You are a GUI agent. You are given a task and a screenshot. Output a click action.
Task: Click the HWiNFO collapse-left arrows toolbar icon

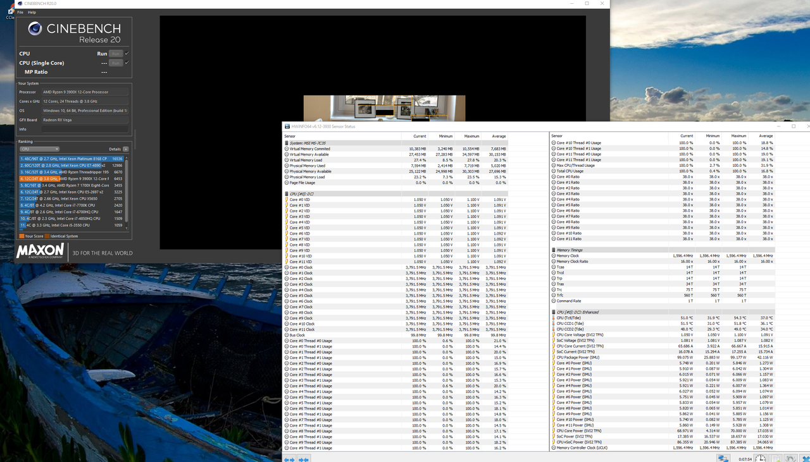[289, 459]
